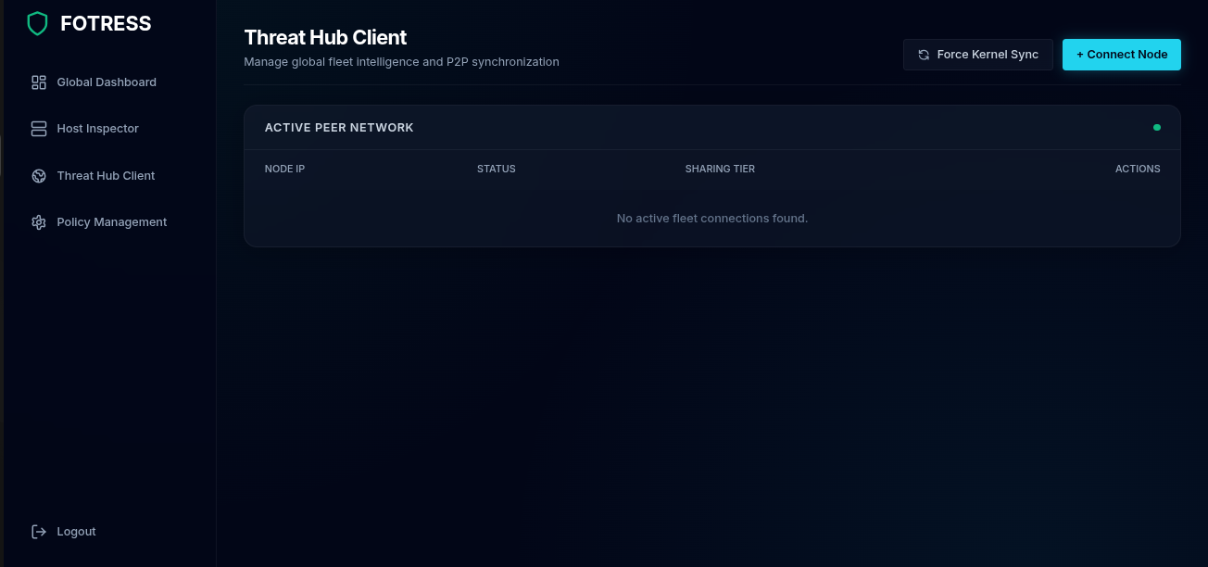Click the Global Dashboard grid icon
This screenshot has width=1208, height=567.
click(x=39, y=82)
